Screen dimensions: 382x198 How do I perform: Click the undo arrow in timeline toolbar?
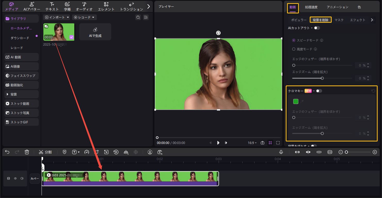tap(7, 152)
